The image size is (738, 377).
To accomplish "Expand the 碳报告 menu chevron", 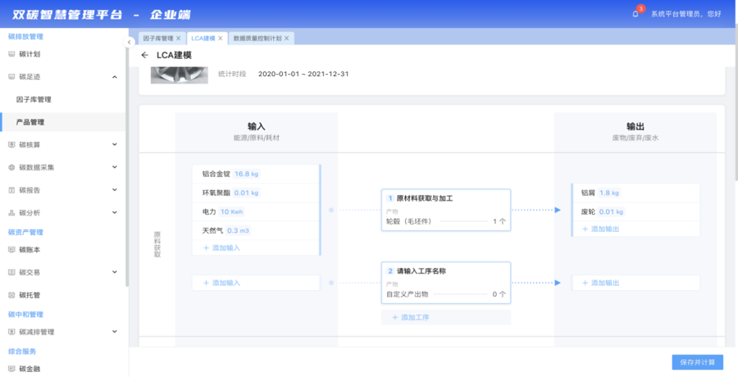I will point(114,189).
